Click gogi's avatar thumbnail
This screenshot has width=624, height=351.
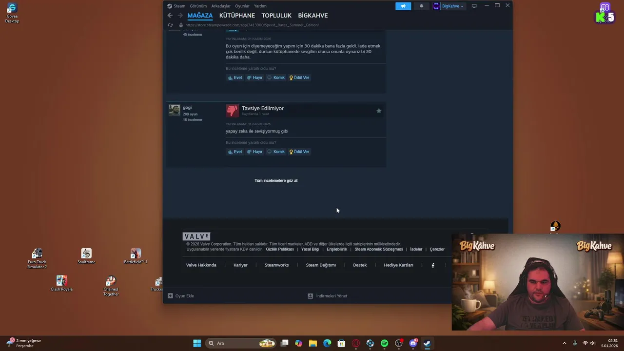pyautogui.click(x=175, y=110)
